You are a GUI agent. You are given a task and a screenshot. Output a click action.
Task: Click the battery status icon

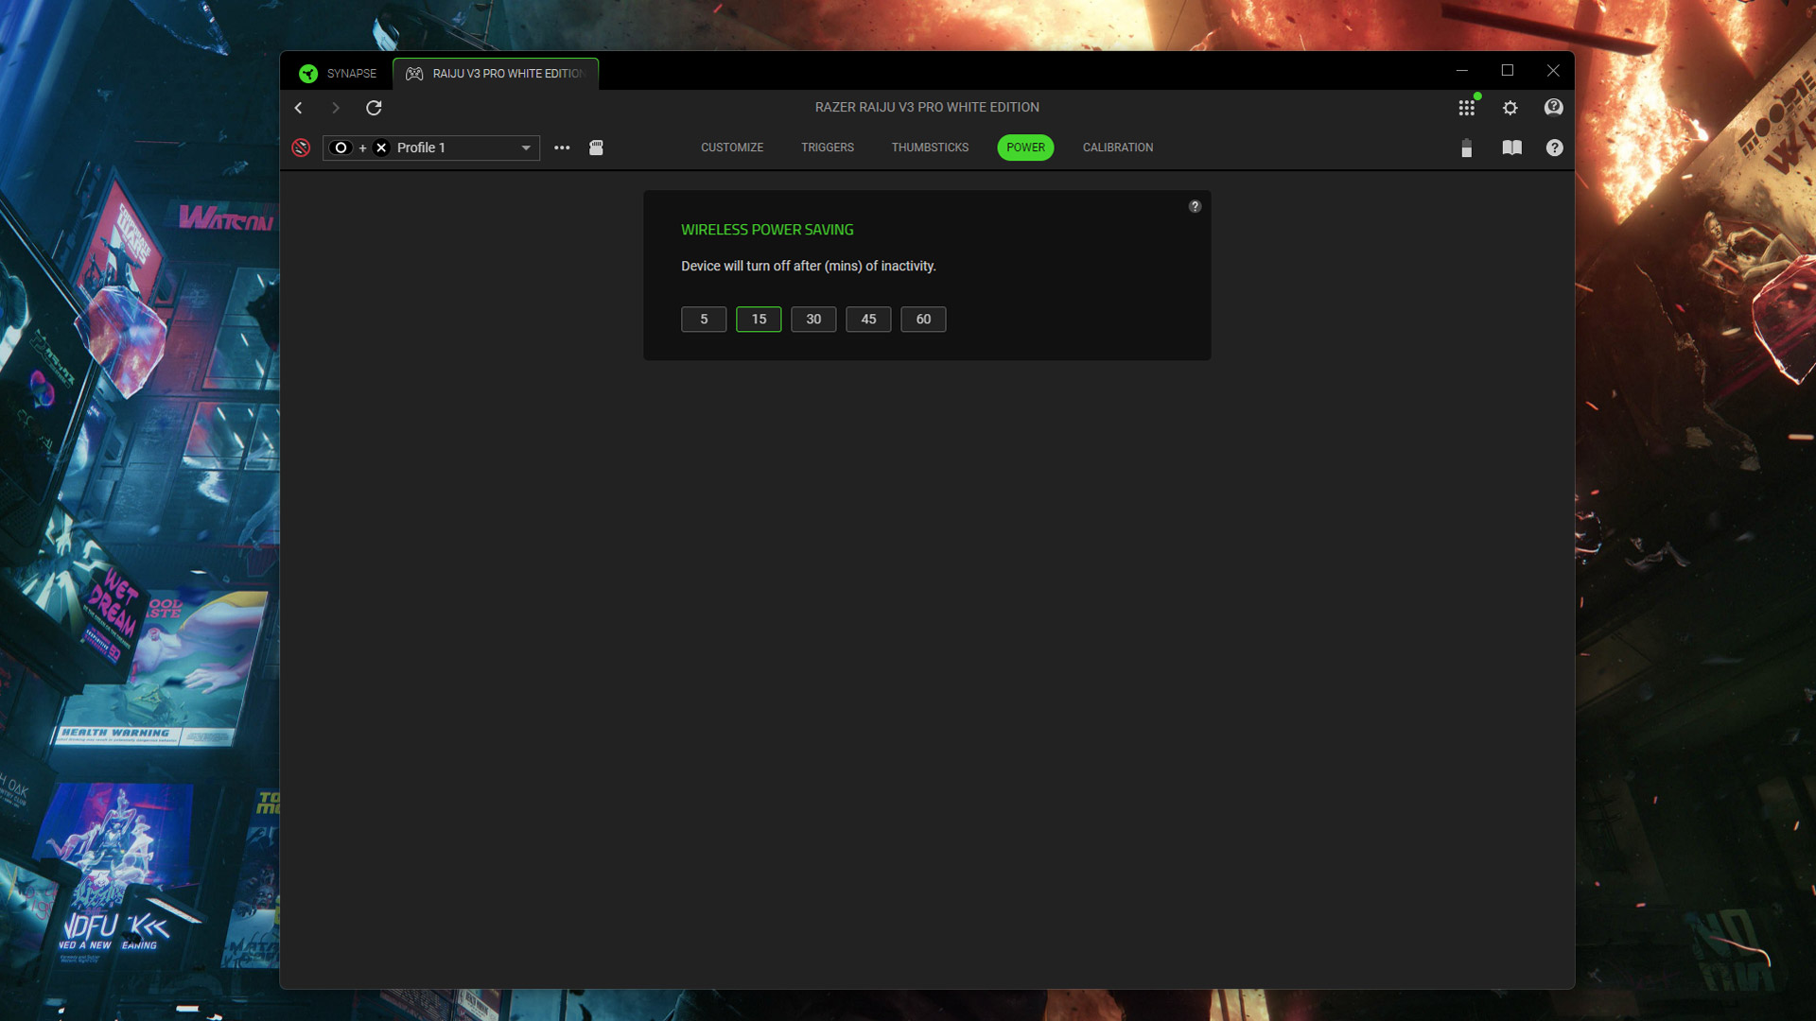coord(1466,148)
